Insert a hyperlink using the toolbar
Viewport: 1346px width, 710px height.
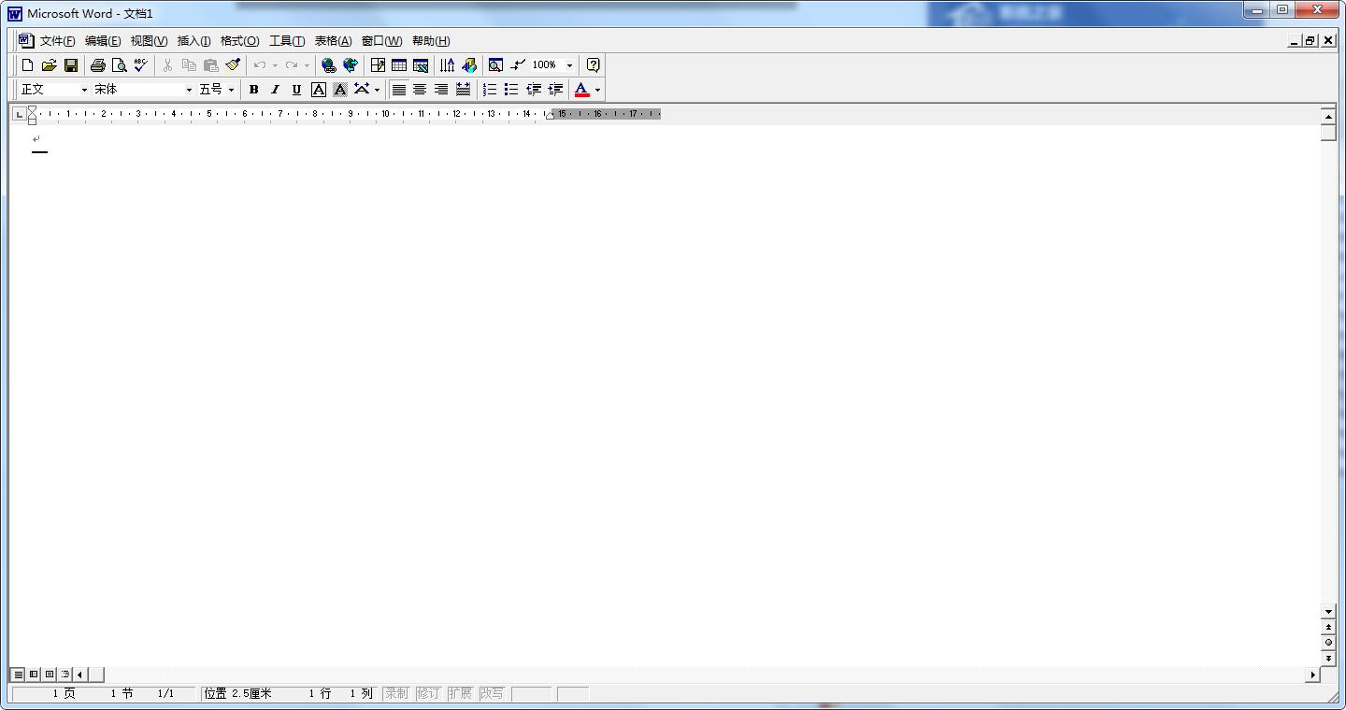[x=328, y=64]
